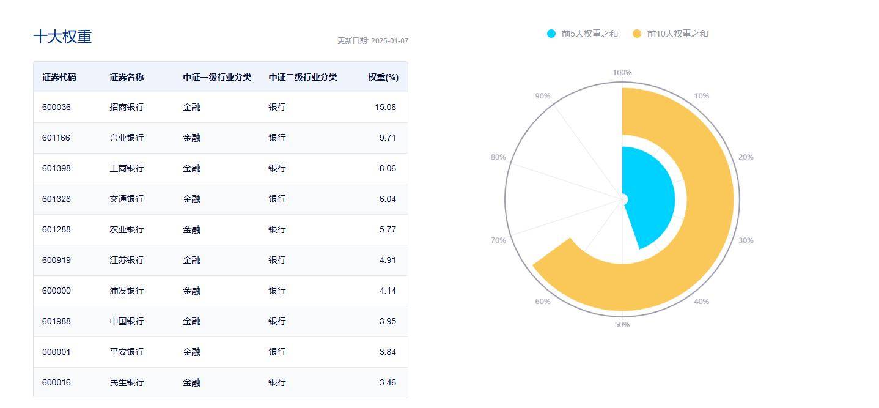Select 浦发银行 in the name column

[x=127, y=291]
